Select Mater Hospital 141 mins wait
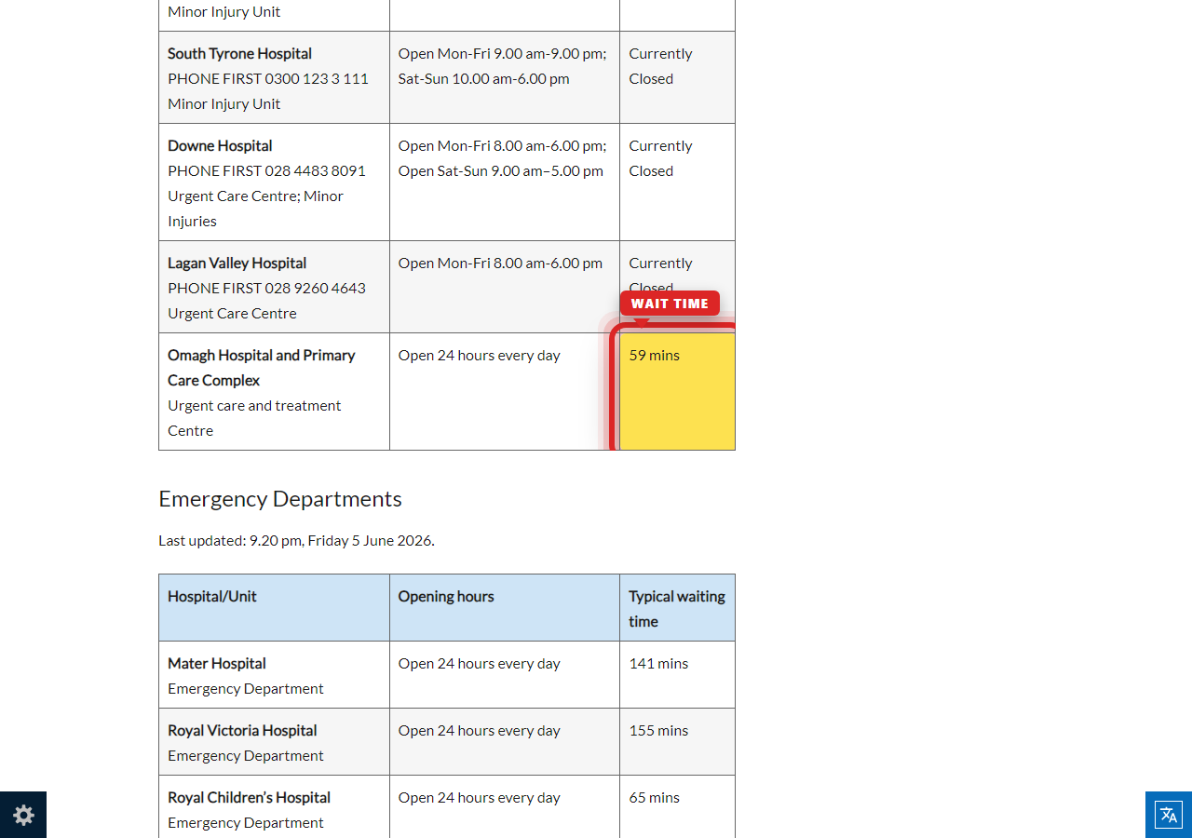The image size is (1192, 838). coord(658,664)
